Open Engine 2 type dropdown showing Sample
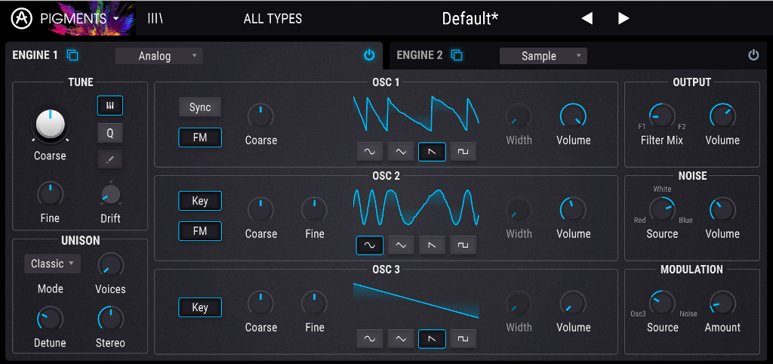 pyautogui.click(x=544, y=56)
